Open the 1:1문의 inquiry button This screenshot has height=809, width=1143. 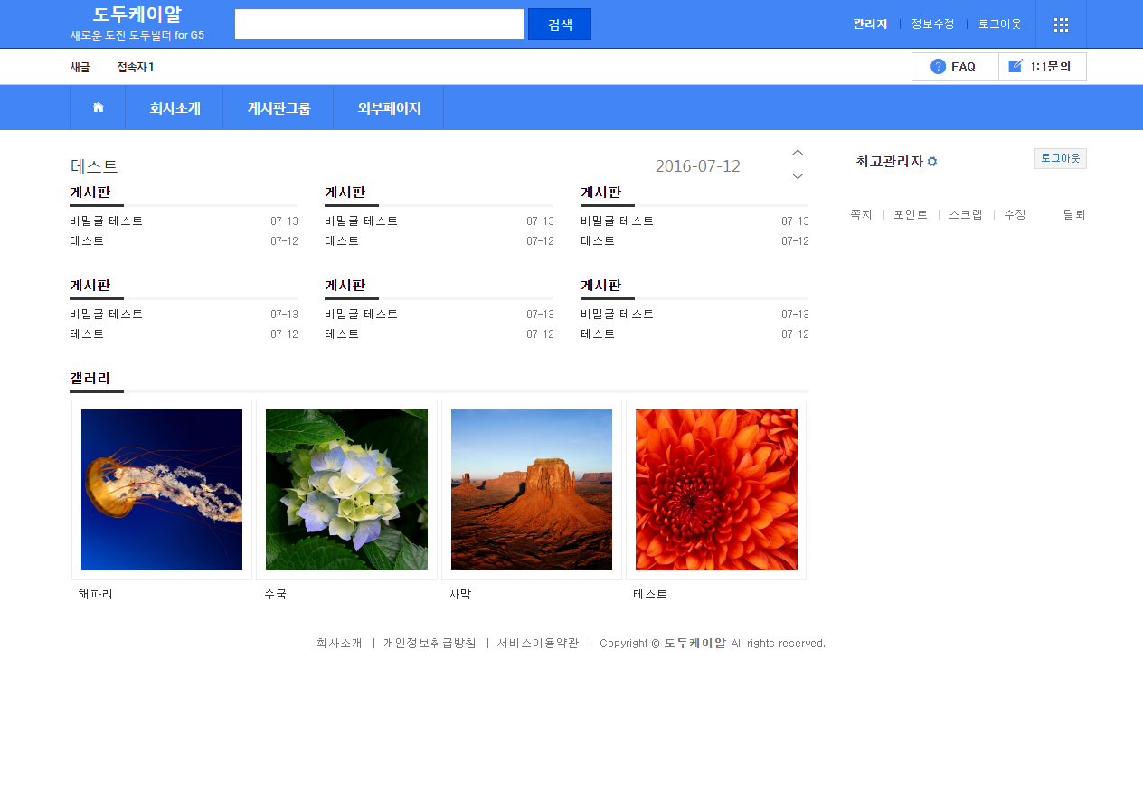(x=1041, y=67)
